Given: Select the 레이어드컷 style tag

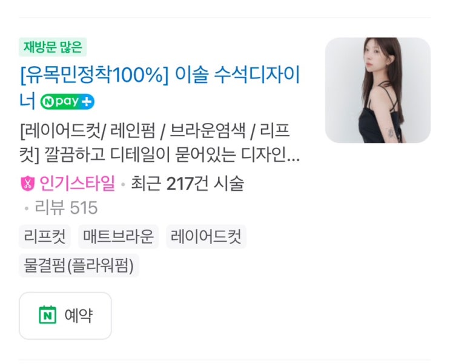Looking at the screenshot, I should (206, 237).
